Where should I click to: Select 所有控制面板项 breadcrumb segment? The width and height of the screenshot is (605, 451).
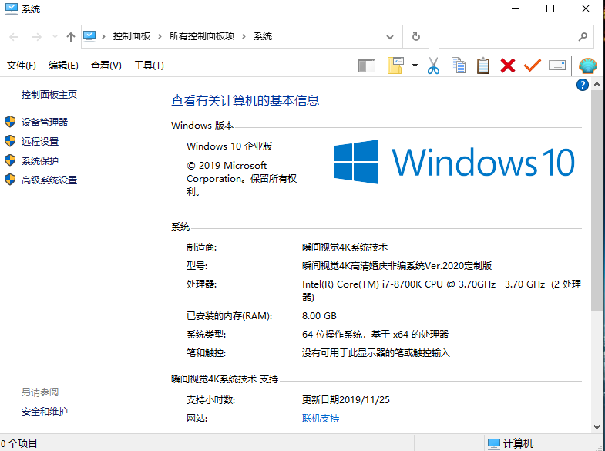201,36
